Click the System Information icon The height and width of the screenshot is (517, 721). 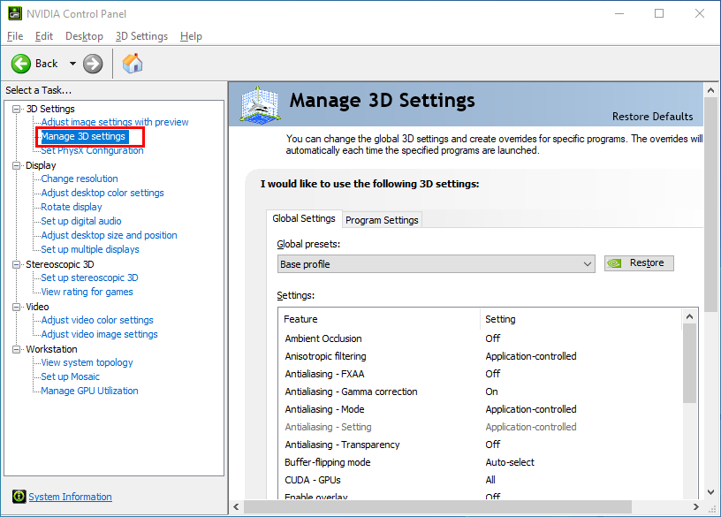point(19,497)
